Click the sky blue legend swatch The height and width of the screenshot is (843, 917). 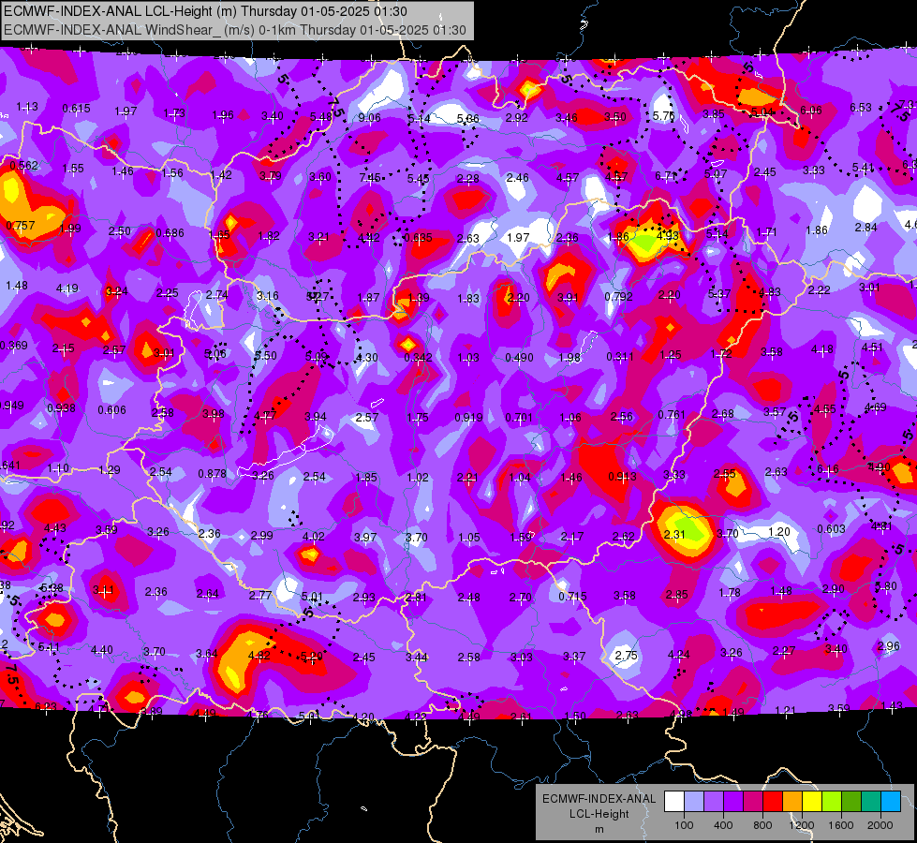pos(891,802)
